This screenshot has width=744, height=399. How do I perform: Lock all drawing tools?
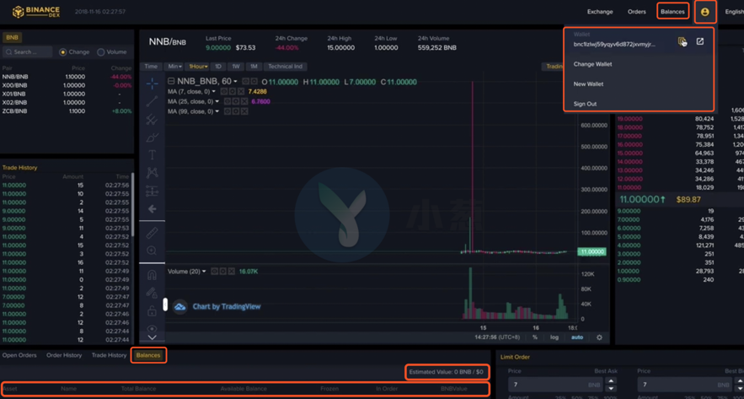click(x=152, y=311)
